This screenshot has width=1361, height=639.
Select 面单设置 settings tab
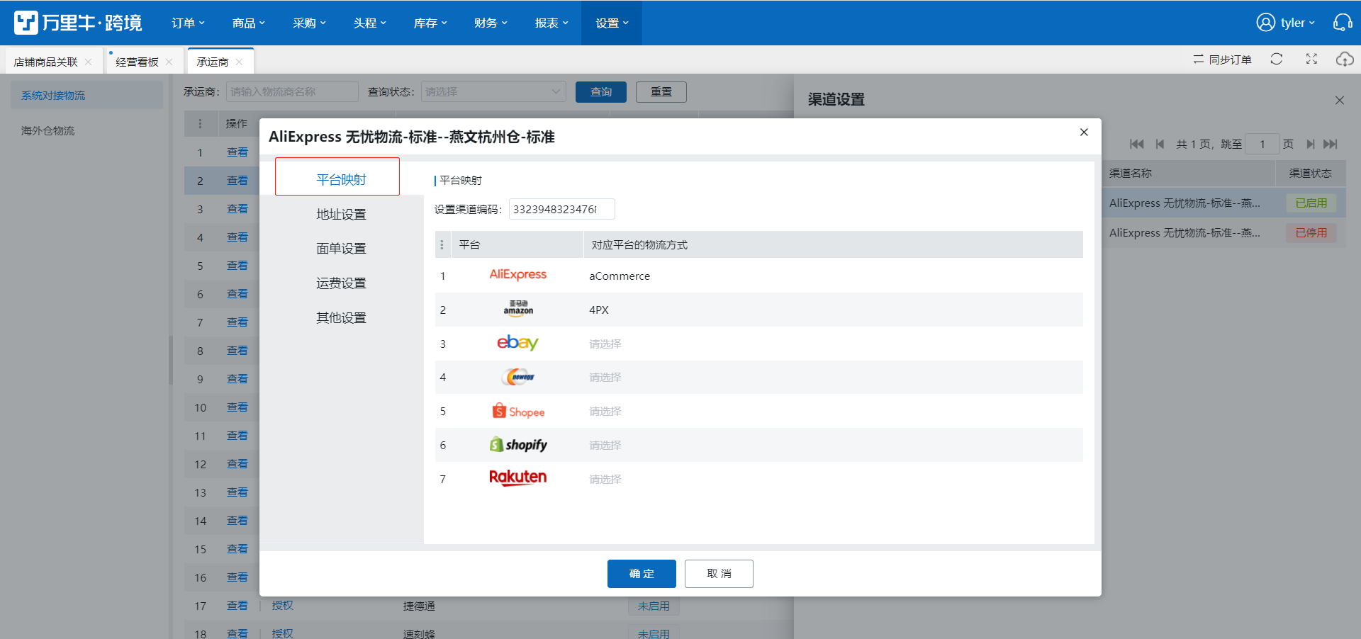pyautogui.click(x=341, y=248)
